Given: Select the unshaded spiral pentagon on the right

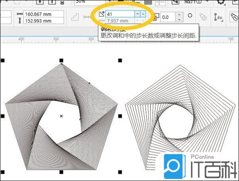Looking at the screenshot, I should [x=180, y=117].
